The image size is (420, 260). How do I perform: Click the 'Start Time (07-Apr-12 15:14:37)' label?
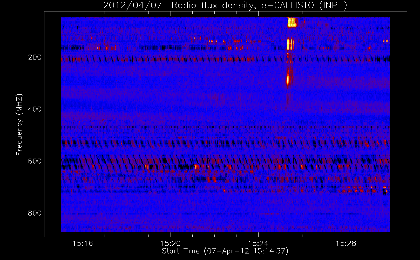225,251
